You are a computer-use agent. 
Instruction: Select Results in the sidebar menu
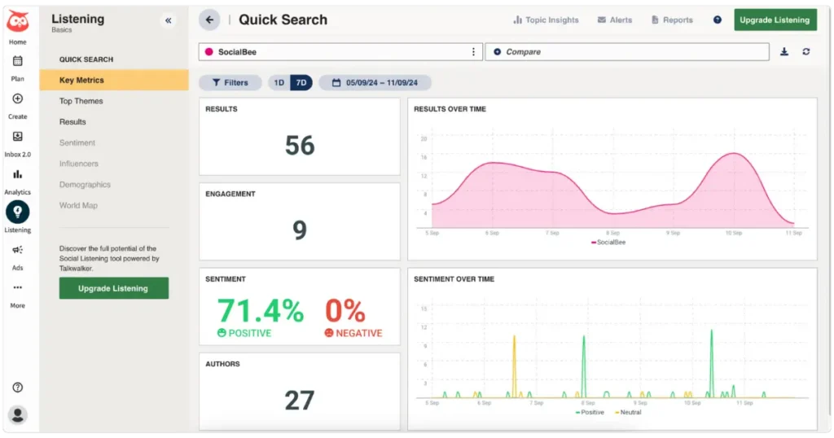[72, 122]
